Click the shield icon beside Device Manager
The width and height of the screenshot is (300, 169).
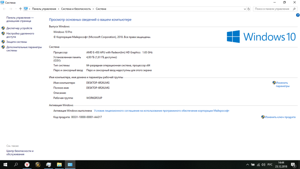(x=3, y=28)
